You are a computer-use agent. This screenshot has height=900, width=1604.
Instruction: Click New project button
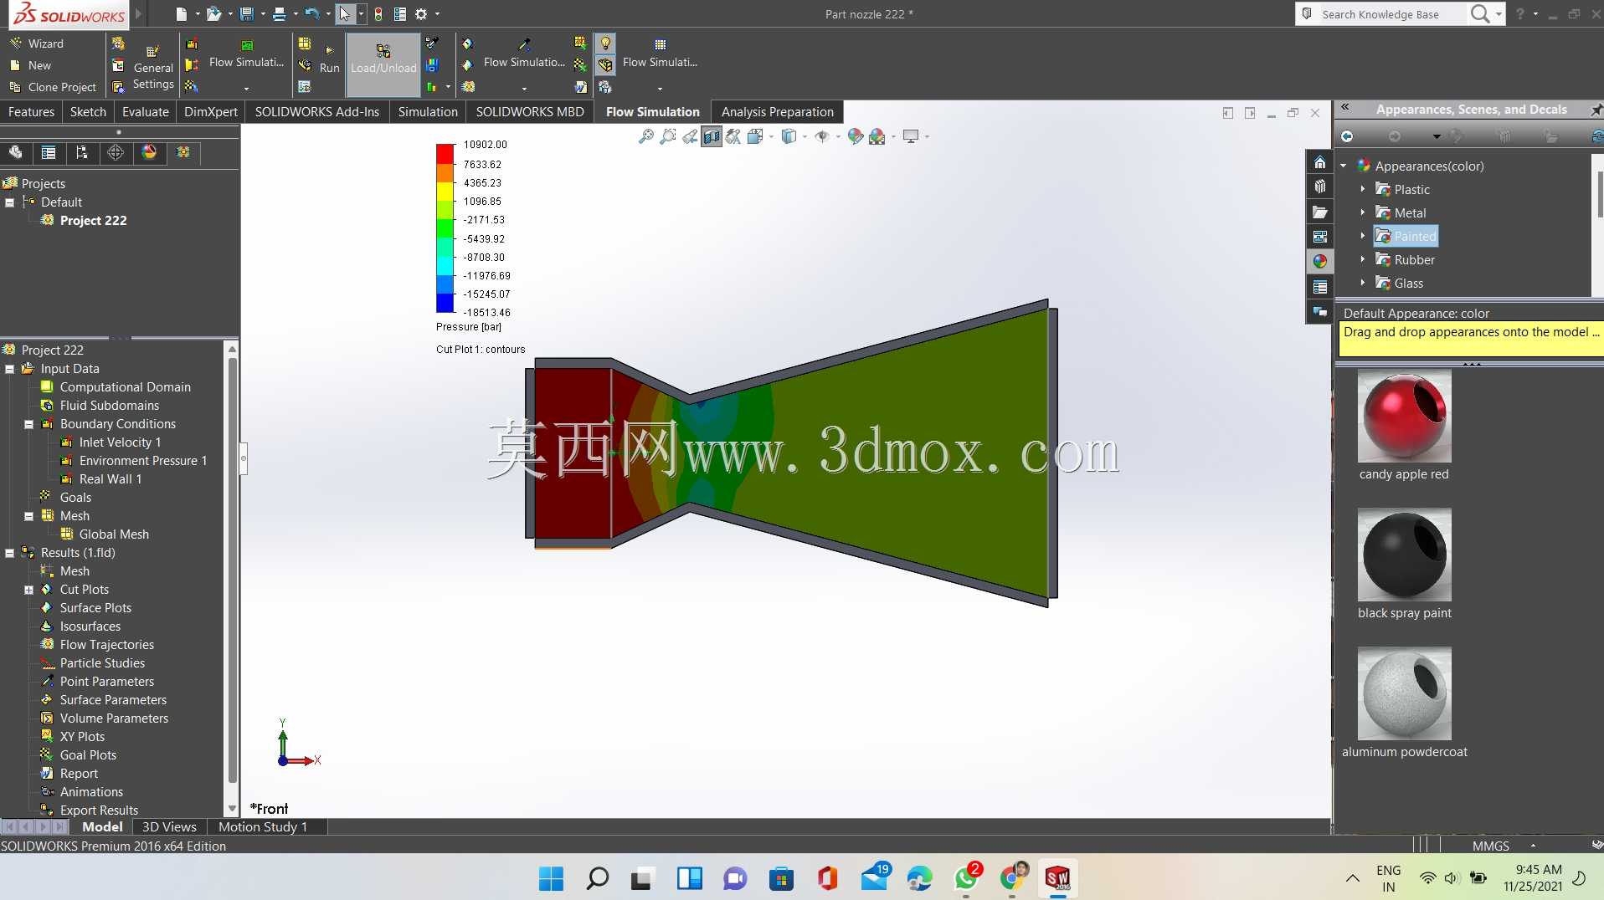[x=31, y=65]
